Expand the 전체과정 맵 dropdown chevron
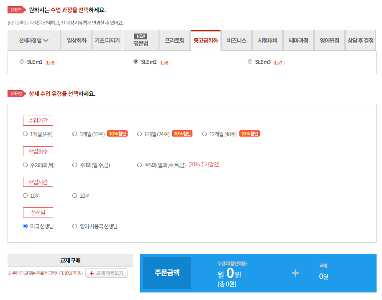The image size is (382, 300). [46, 41]
